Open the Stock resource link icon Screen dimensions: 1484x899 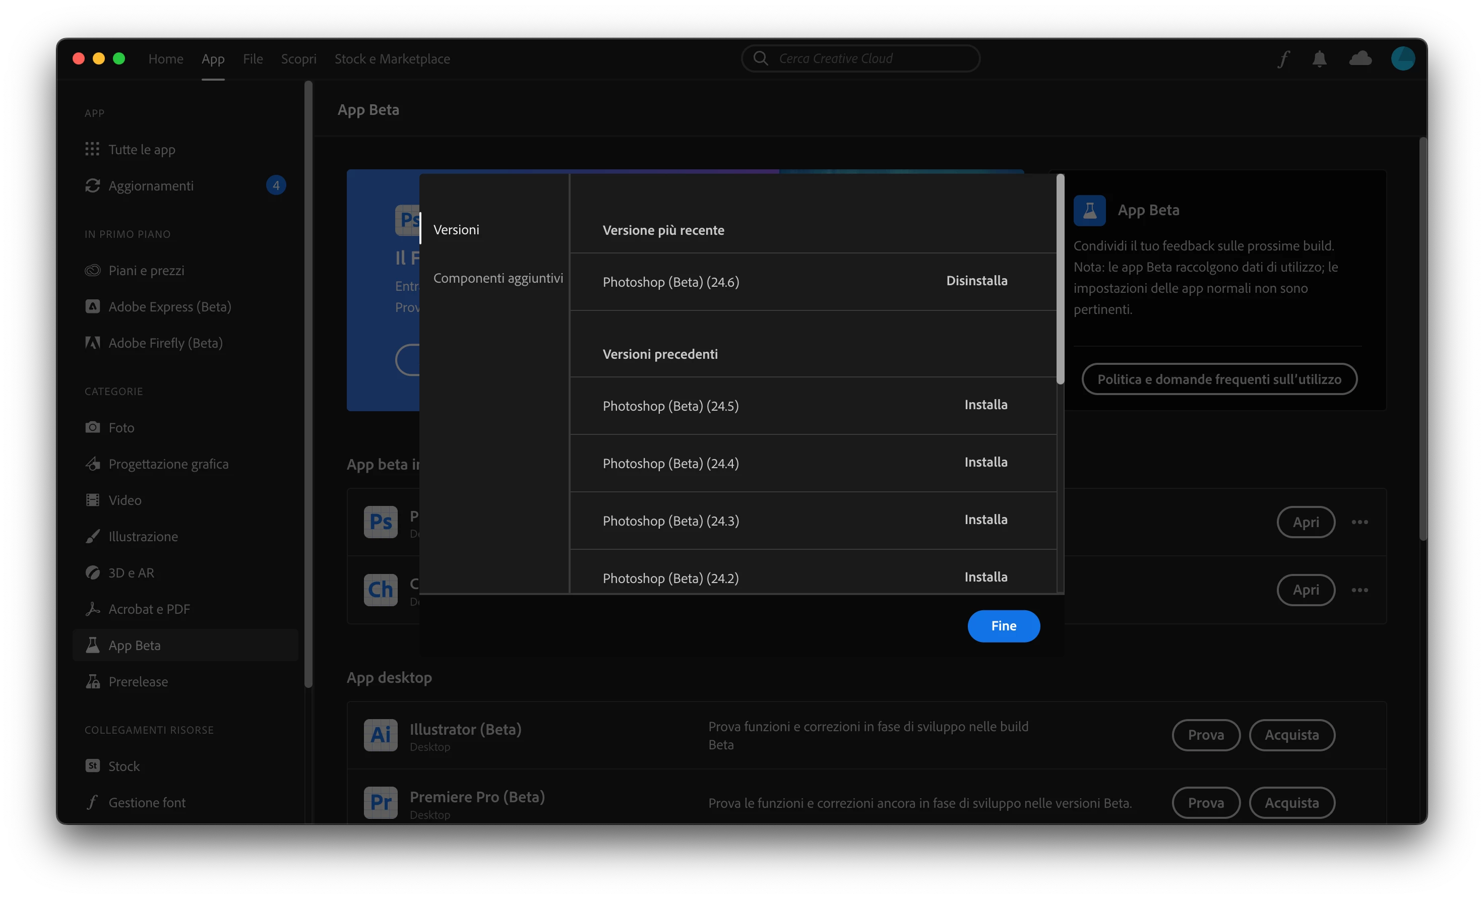92,766
